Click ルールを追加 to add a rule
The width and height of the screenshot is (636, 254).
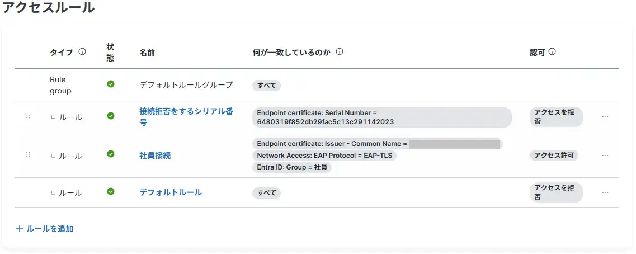[45, 229]
